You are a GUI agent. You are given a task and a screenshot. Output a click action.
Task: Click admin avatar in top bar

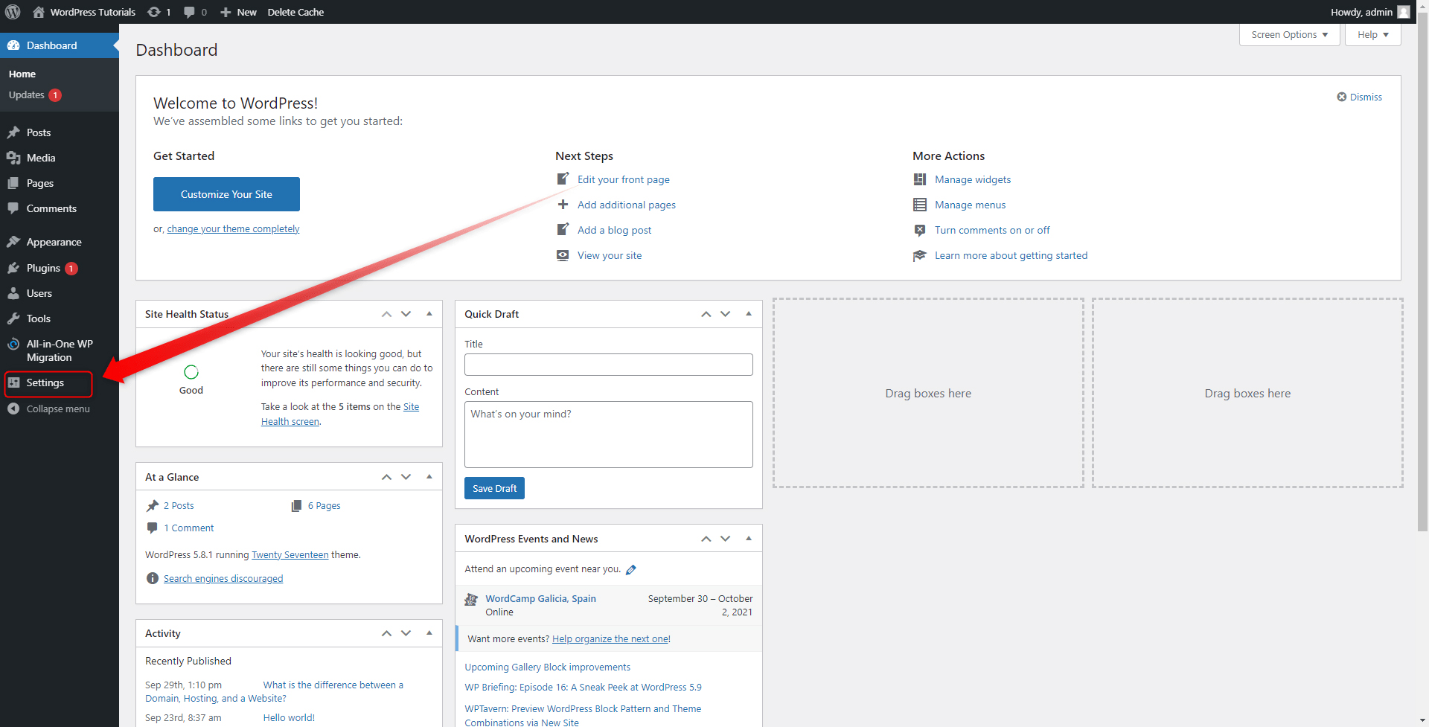click(x=1404, y=12)
